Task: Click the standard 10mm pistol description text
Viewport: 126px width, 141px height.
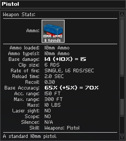Action: 30,136
